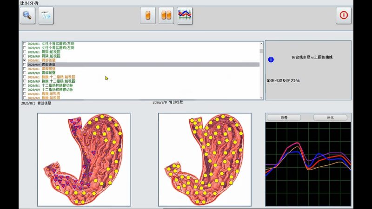Tick checkbox for 2026/9/9 女性小骨盆器官;左侧

(x=25, y=48)
